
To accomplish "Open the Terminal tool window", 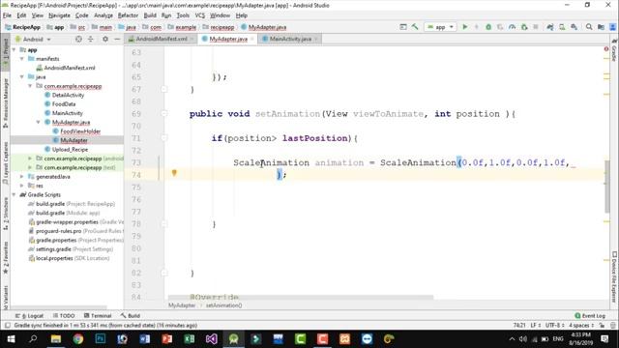I will [x=98, y=316].
